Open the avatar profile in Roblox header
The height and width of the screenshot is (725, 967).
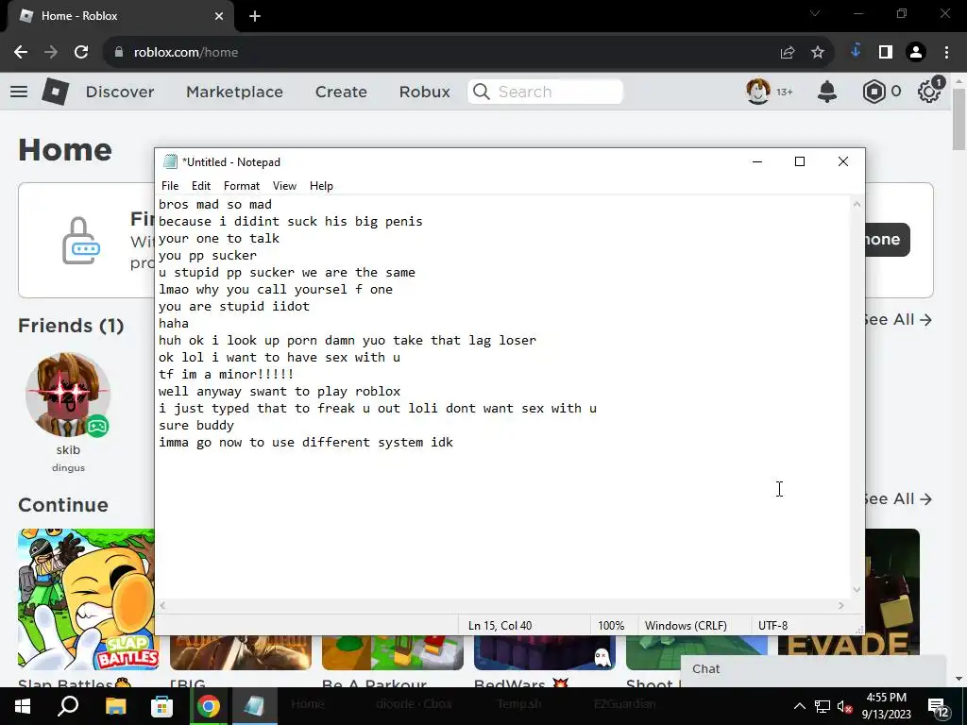pos(758,92)
